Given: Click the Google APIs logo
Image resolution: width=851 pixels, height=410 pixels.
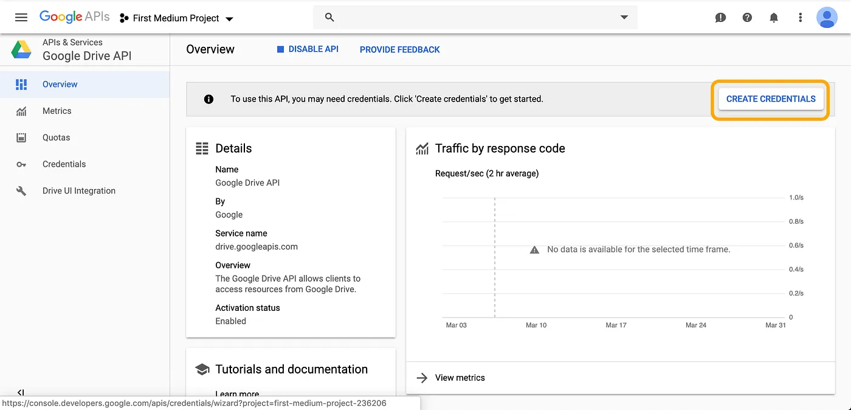Looking at the screenshot, I should tap(74, 17).
